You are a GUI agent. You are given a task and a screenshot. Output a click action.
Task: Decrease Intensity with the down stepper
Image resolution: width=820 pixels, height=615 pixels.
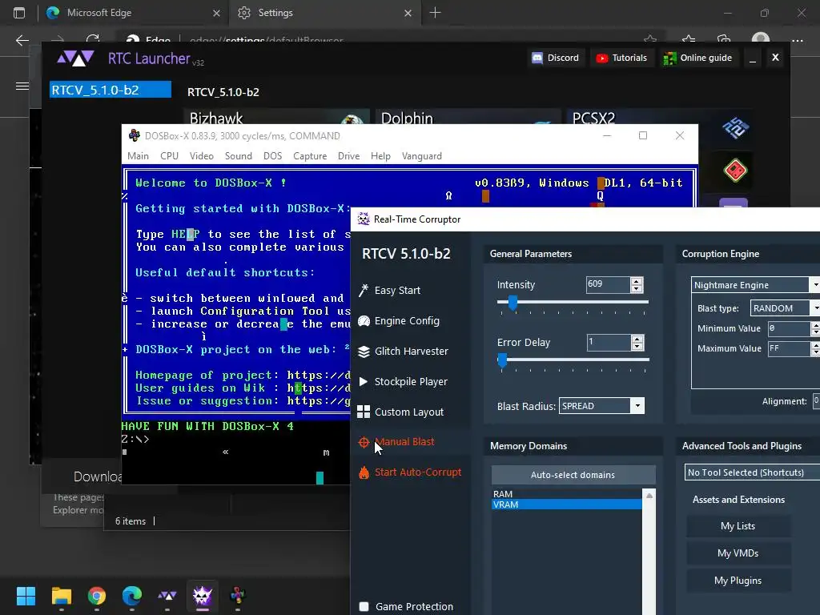637,288
